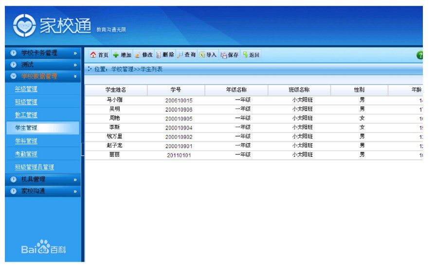The image size is (436, 267).
Task: Select the student row 赵子龙
Action: (x=254, y=146)
